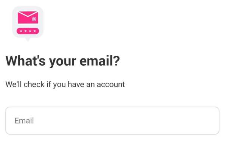Click the word "your" in the heading

62,62
